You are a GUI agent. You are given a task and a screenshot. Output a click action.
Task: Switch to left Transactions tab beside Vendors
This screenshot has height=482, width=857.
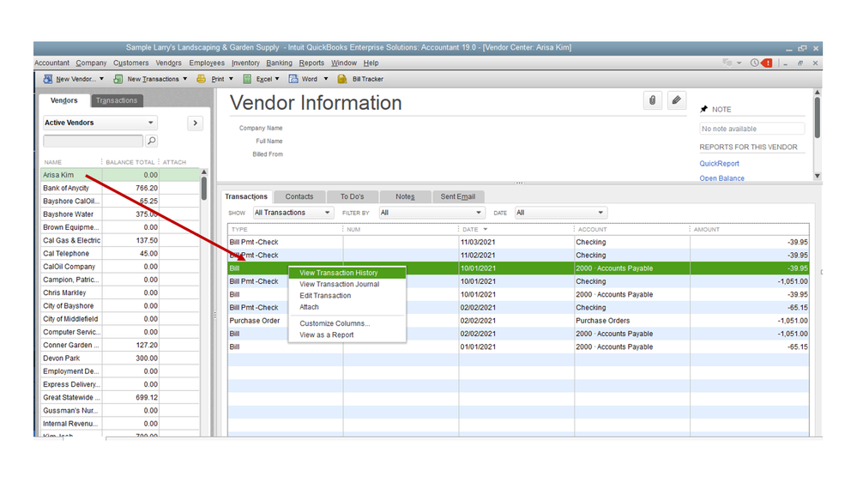pos(117,100)
